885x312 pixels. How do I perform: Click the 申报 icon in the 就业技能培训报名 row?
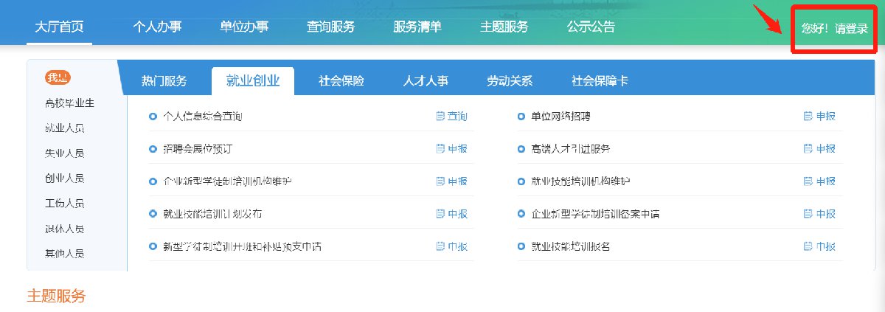tap(808, 246)
